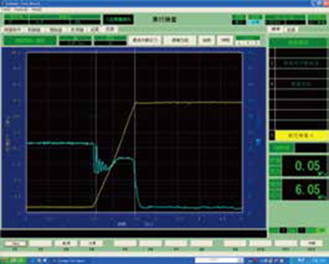Click the 0.05 digital readout display
Image resolution: width=329 pixels, height=264 pixels.
pos(303,165)
